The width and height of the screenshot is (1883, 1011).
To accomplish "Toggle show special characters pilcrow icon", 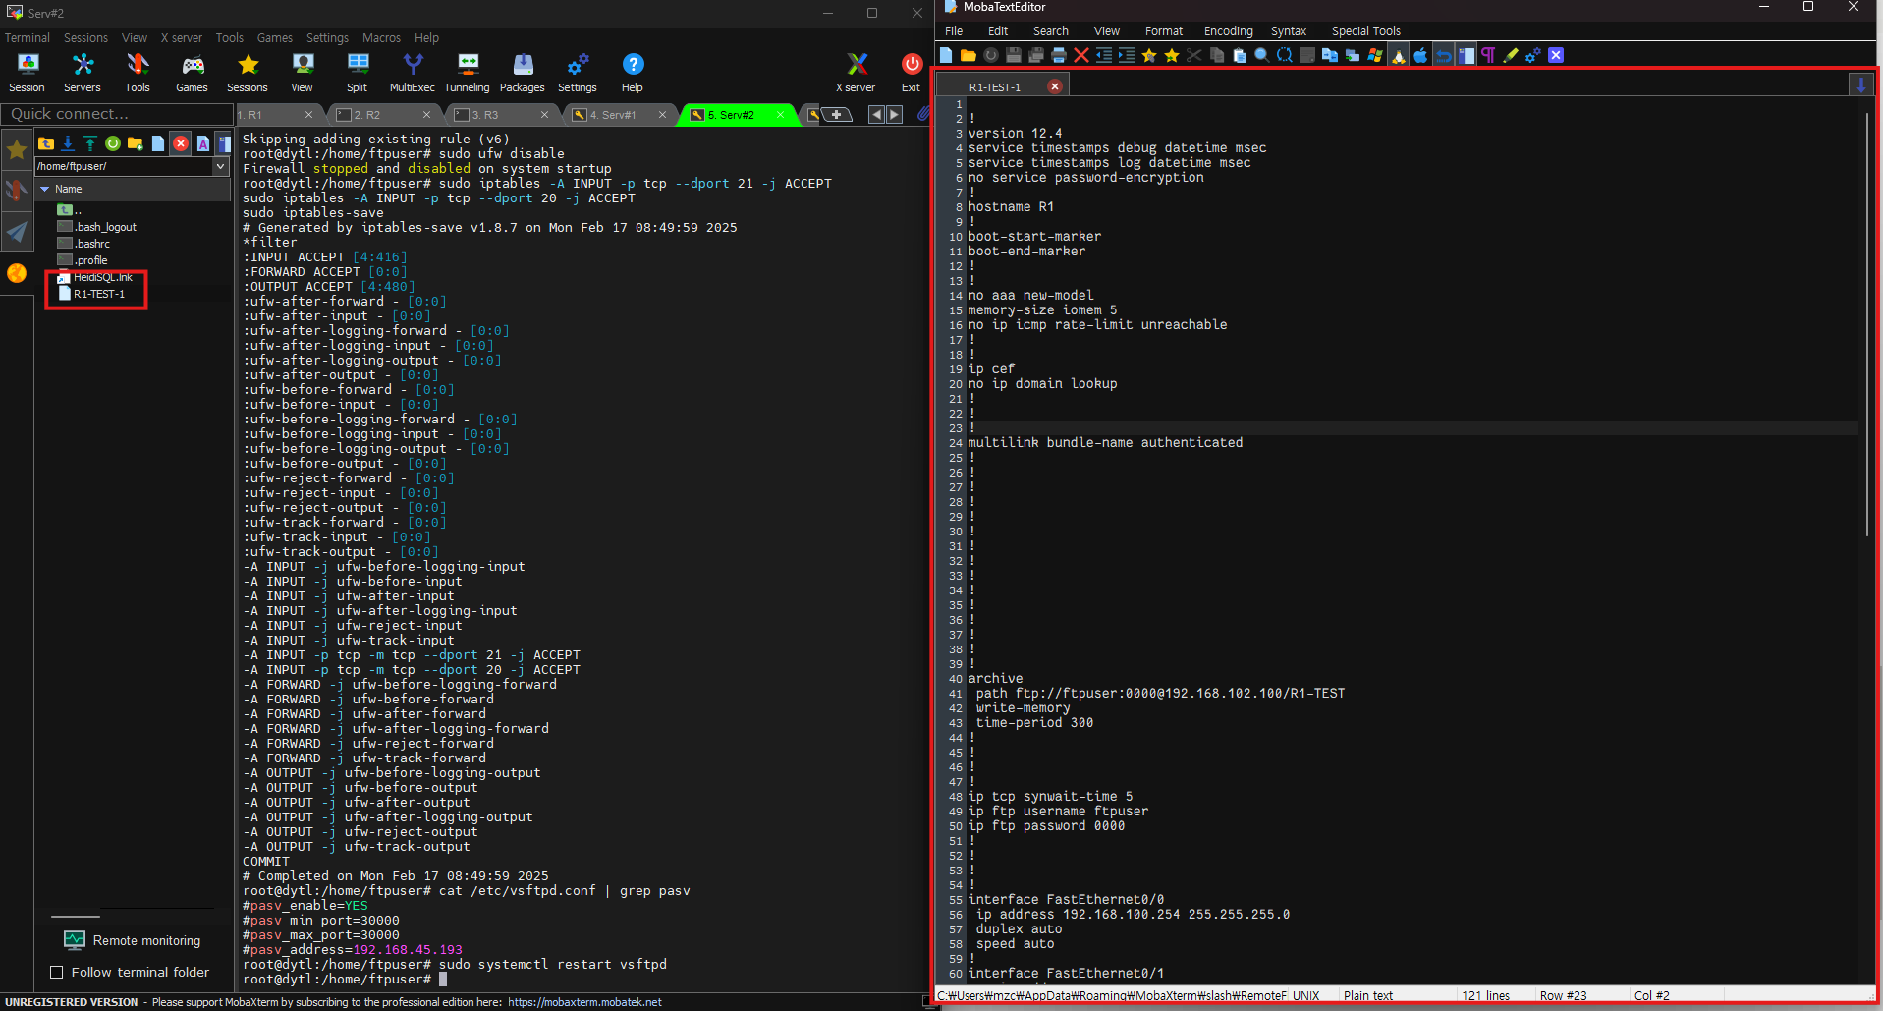I will tap(1488, 55).
